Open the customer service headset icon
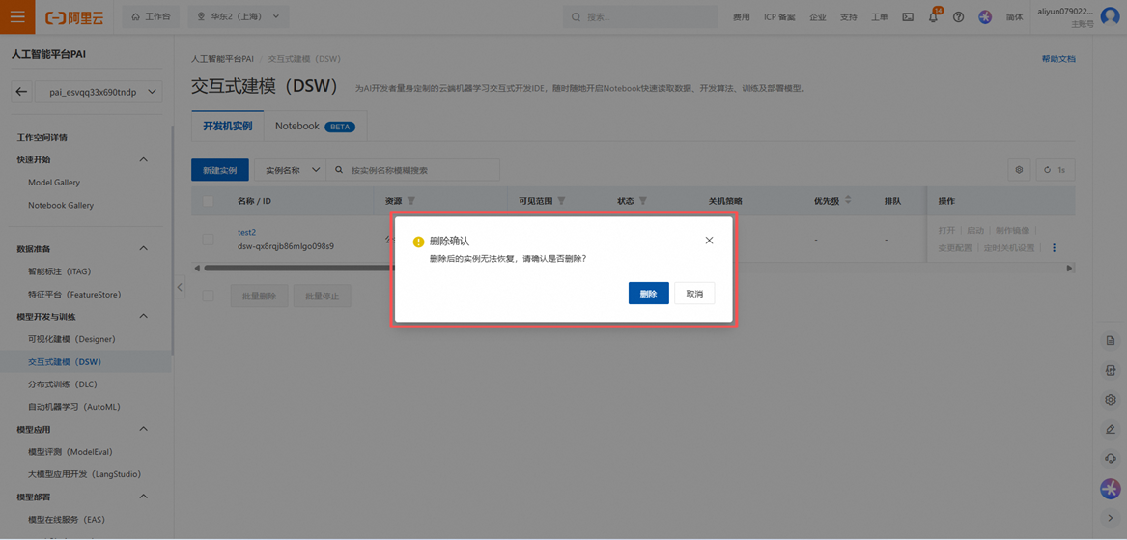The image size is (1127, 540). click(x=1111, y=459)
